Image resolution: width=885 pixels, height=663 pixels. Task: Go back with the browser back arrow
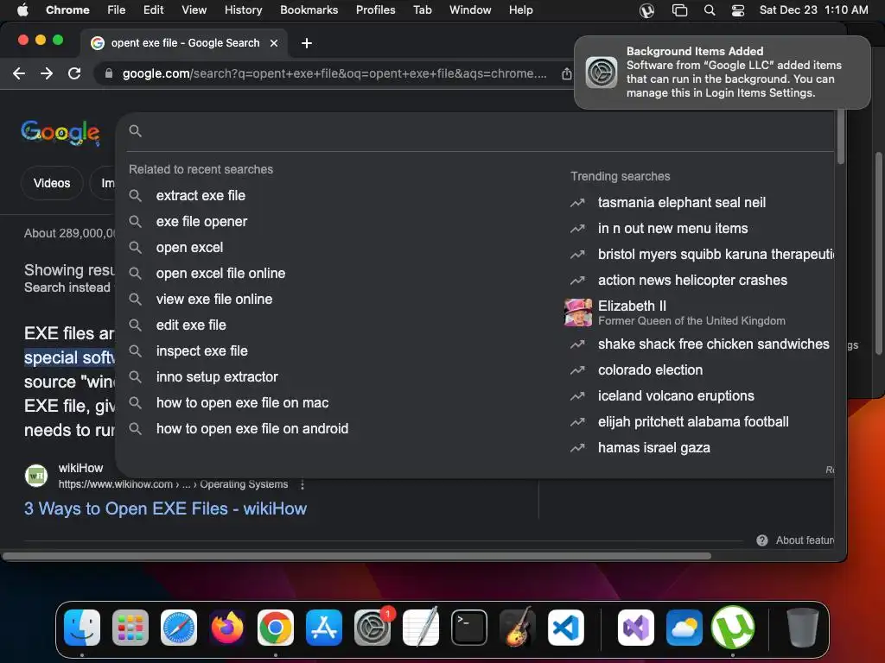click(19, 73)
